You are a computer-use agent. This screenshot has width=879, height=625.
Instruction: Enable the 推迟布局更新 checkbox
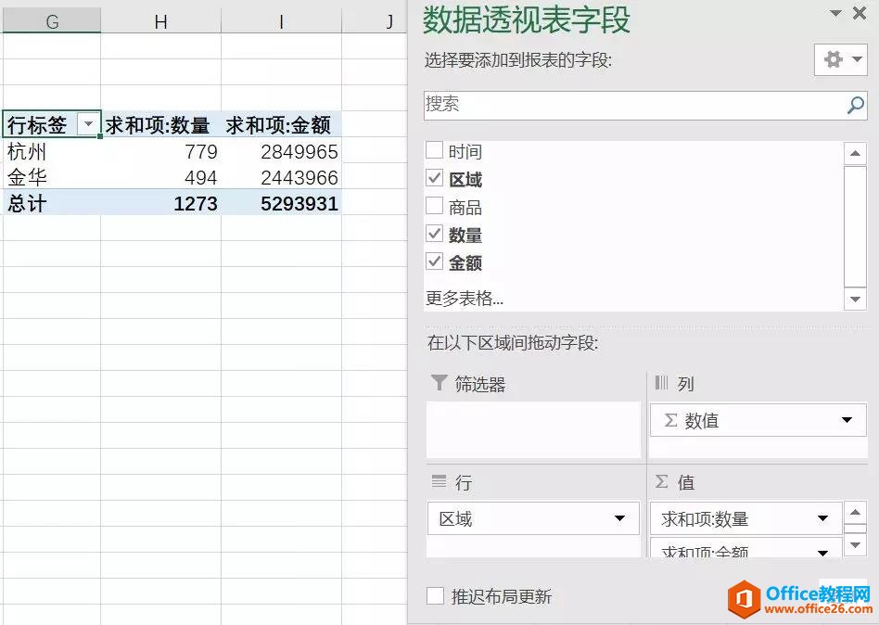(434, 596)
